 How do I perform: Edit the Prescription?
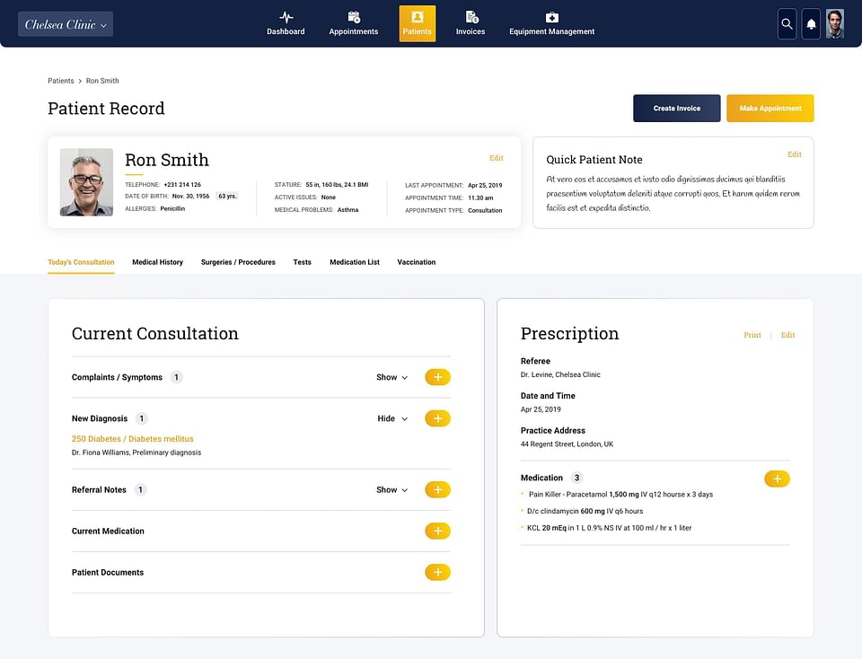click(x=787, y=335)
